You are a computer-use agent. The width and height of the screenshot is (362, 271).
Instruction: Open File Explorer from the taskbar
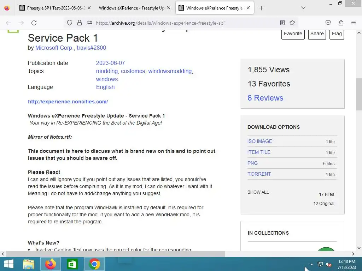[29, 264]
